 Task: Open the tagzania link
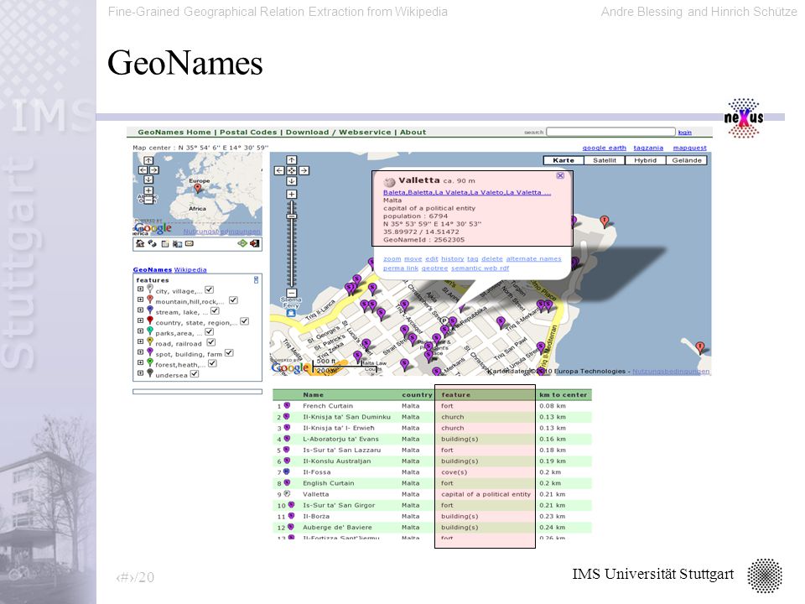(x=648, y=148)
